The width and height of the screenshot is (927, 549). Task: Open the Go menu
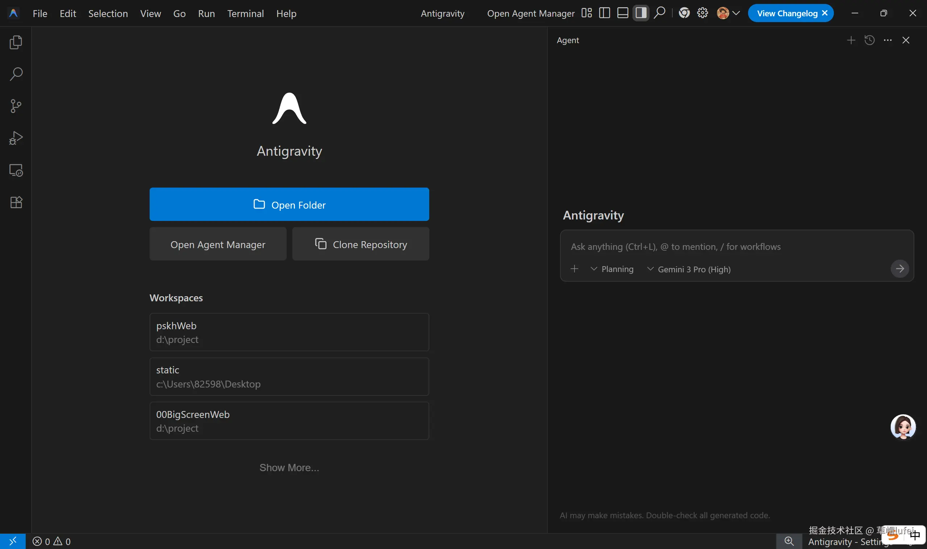click(179, 14)
